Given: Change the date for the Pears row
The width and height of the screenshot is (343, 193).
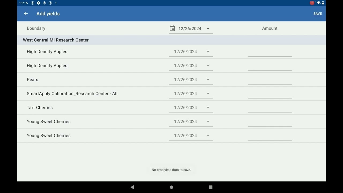Looking at the screenshot, I should click(191, 80).
